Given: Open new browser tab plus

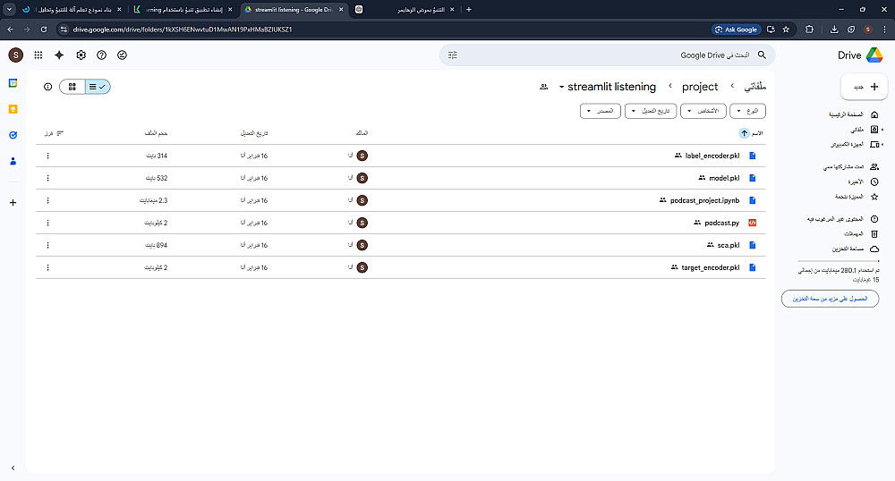Looking at the screenshot, I should pyautogui.click(x=469, y=9).
